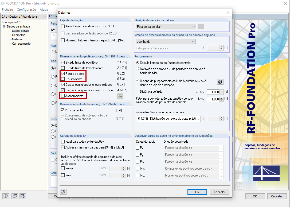The height and width of the screenshot is (207, 290).
Task: Confirm the Detalhes dialog with OK
Action: click(197, 192)
